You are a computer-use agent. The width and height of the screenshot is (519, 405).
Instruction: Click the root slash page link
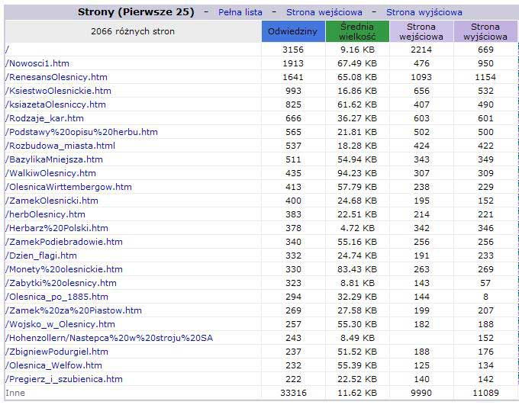click(x=7, y=50)
